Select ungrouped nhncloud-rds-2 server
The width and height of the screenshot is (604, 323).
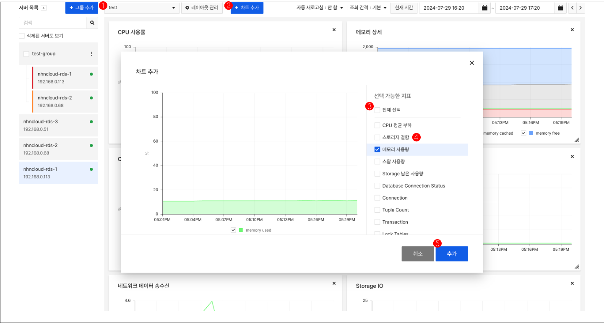(58, 149)
